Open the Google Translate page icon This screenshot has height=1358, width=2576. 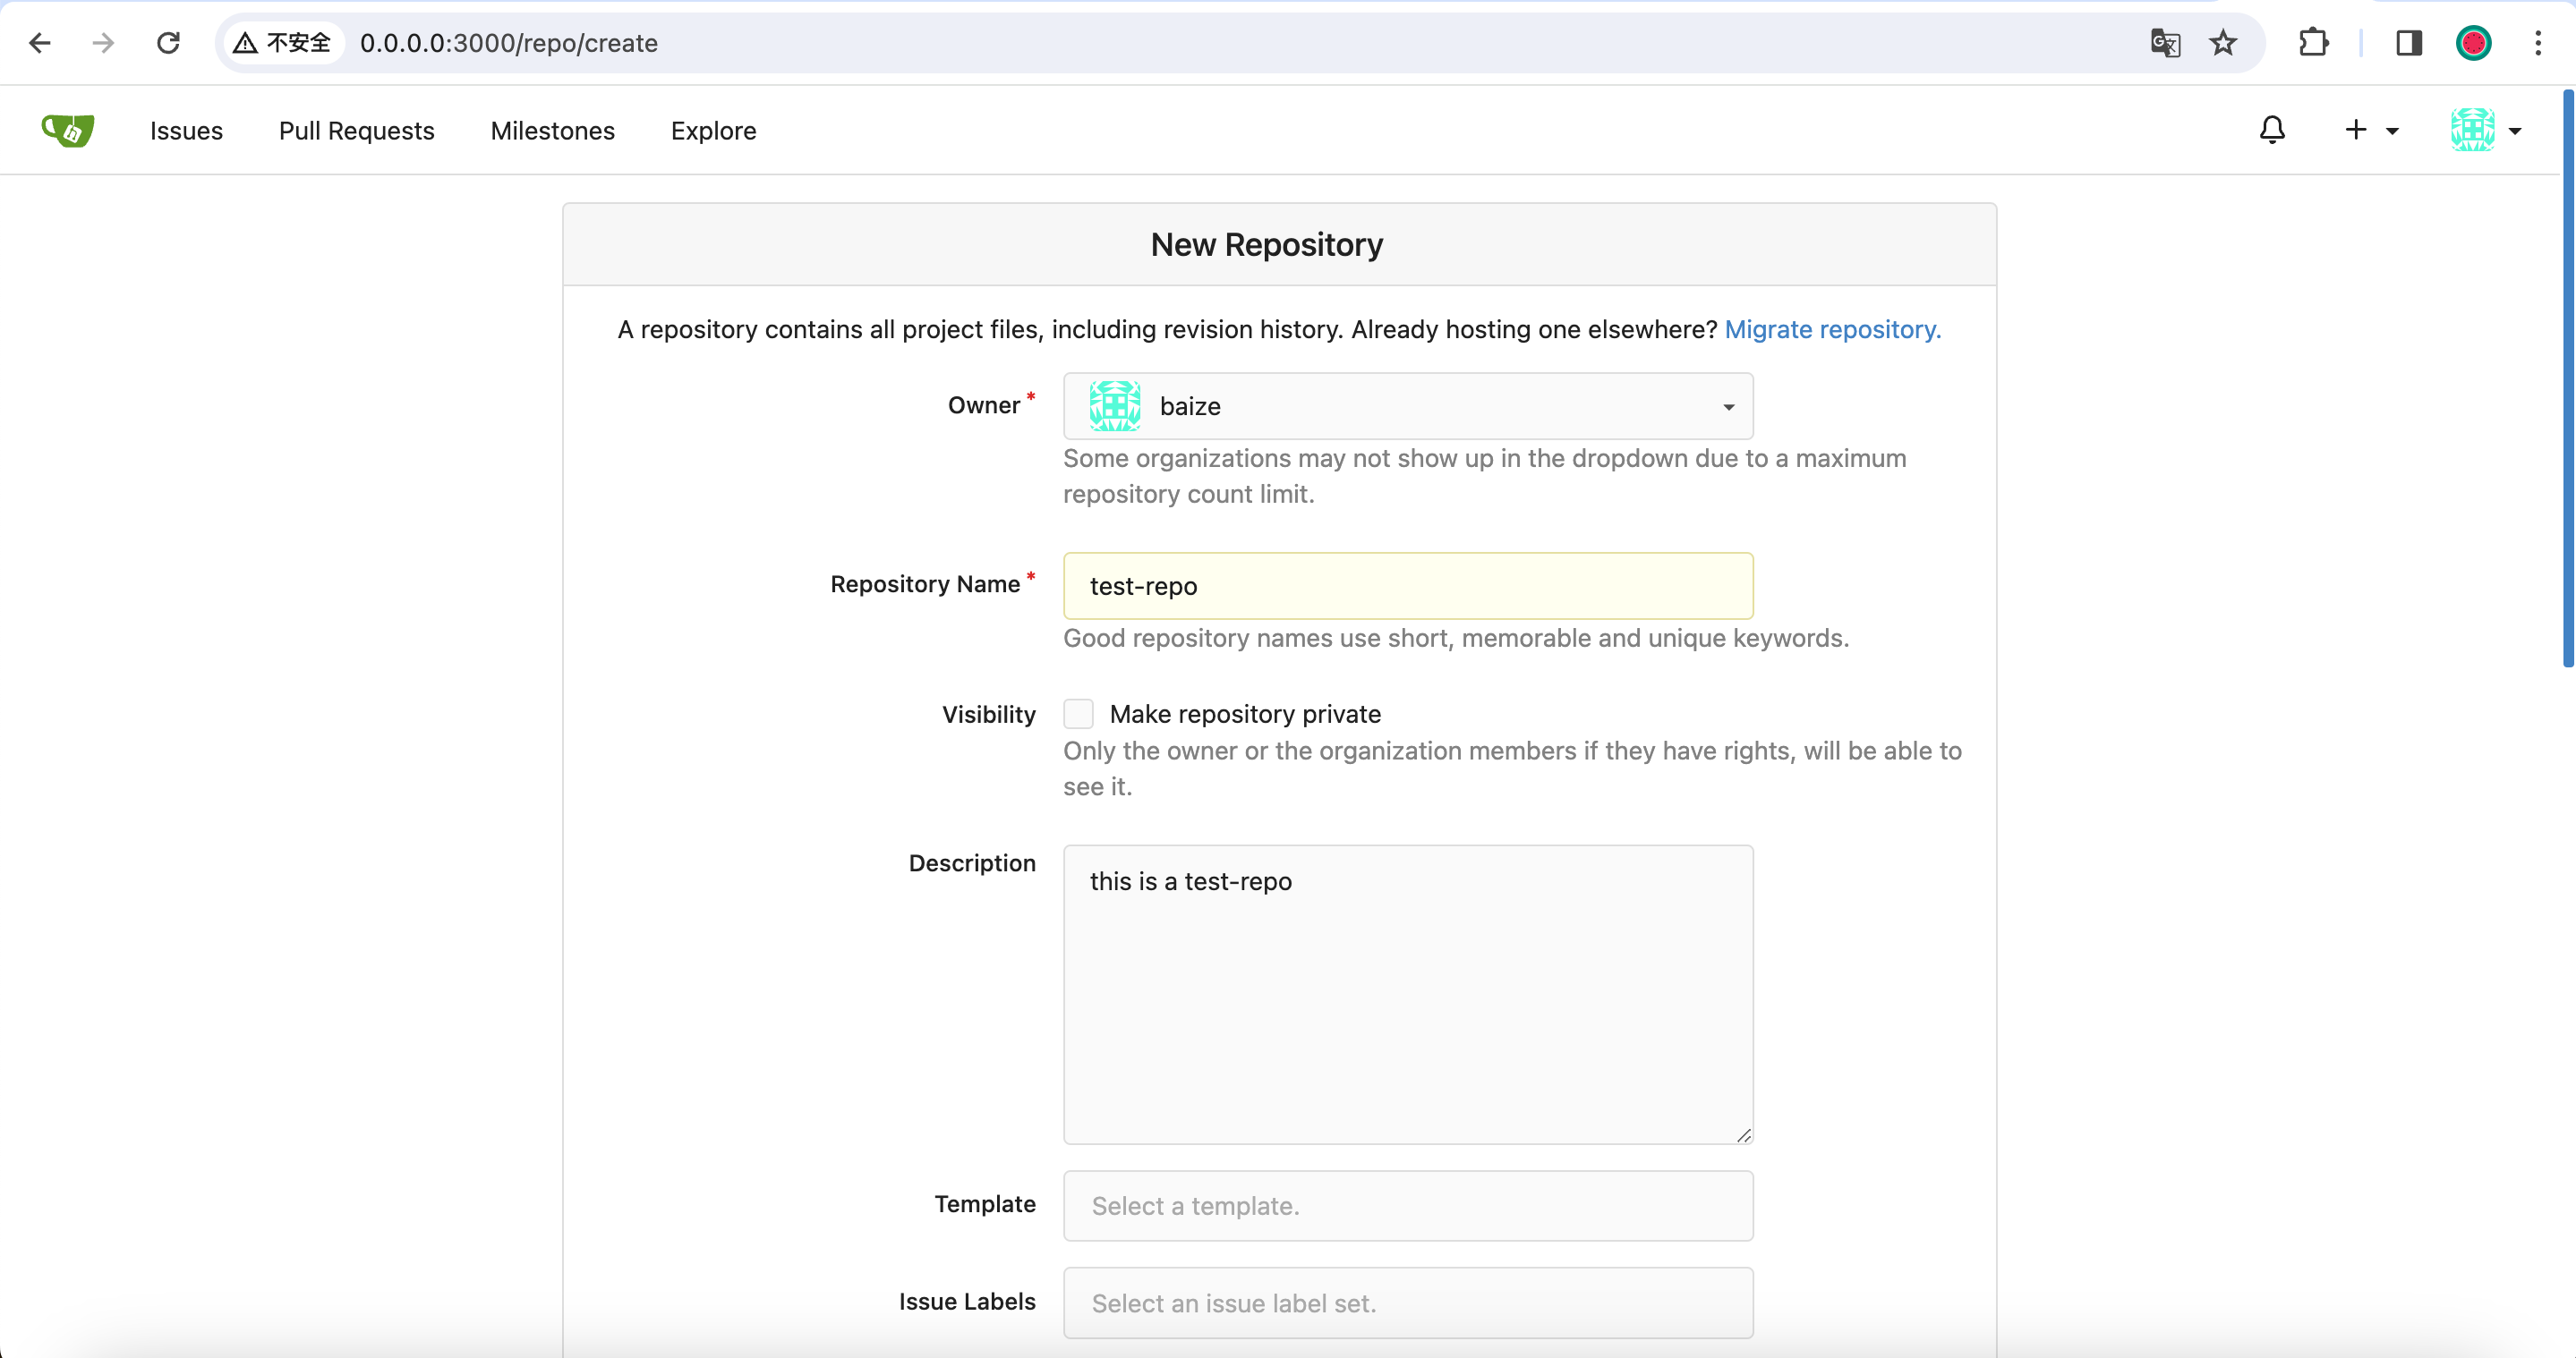pos(2165,43)
